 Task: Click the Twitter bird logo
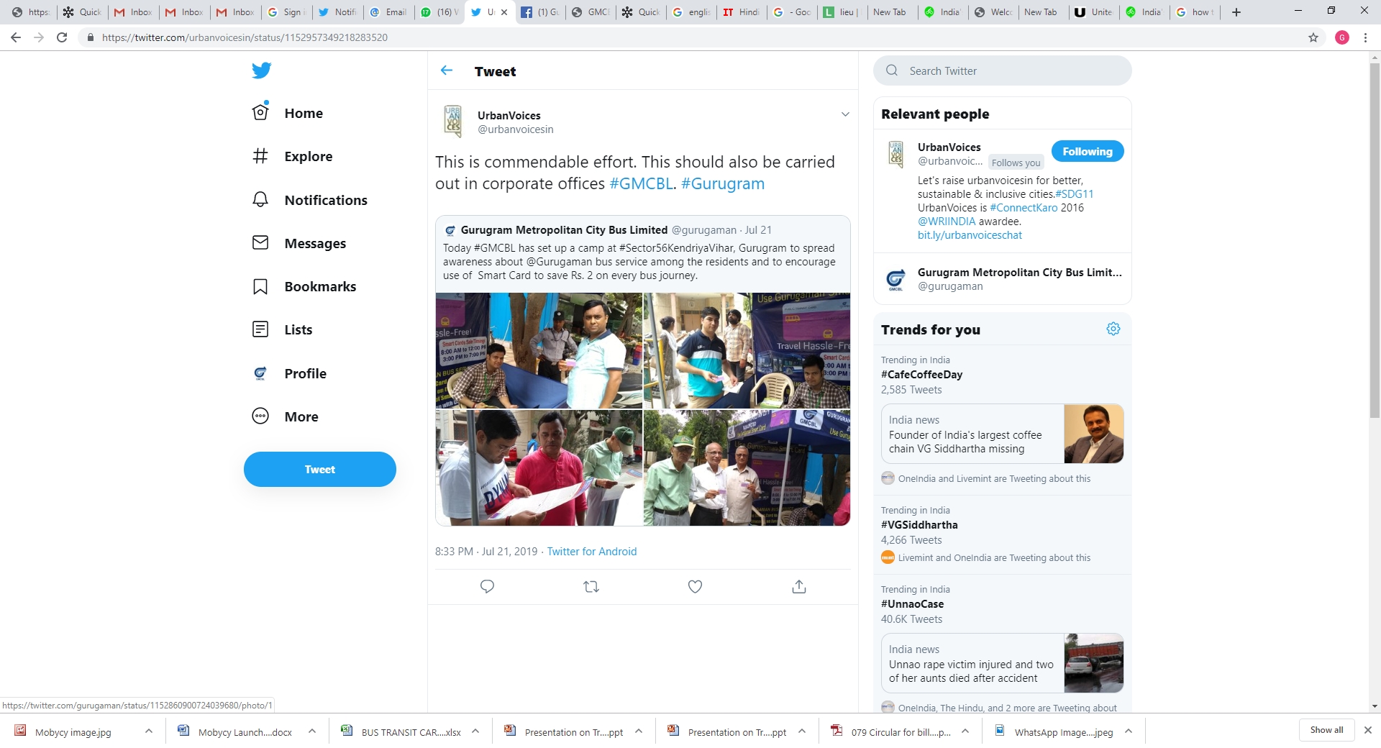pyautogui.click(x=261, y=70)
